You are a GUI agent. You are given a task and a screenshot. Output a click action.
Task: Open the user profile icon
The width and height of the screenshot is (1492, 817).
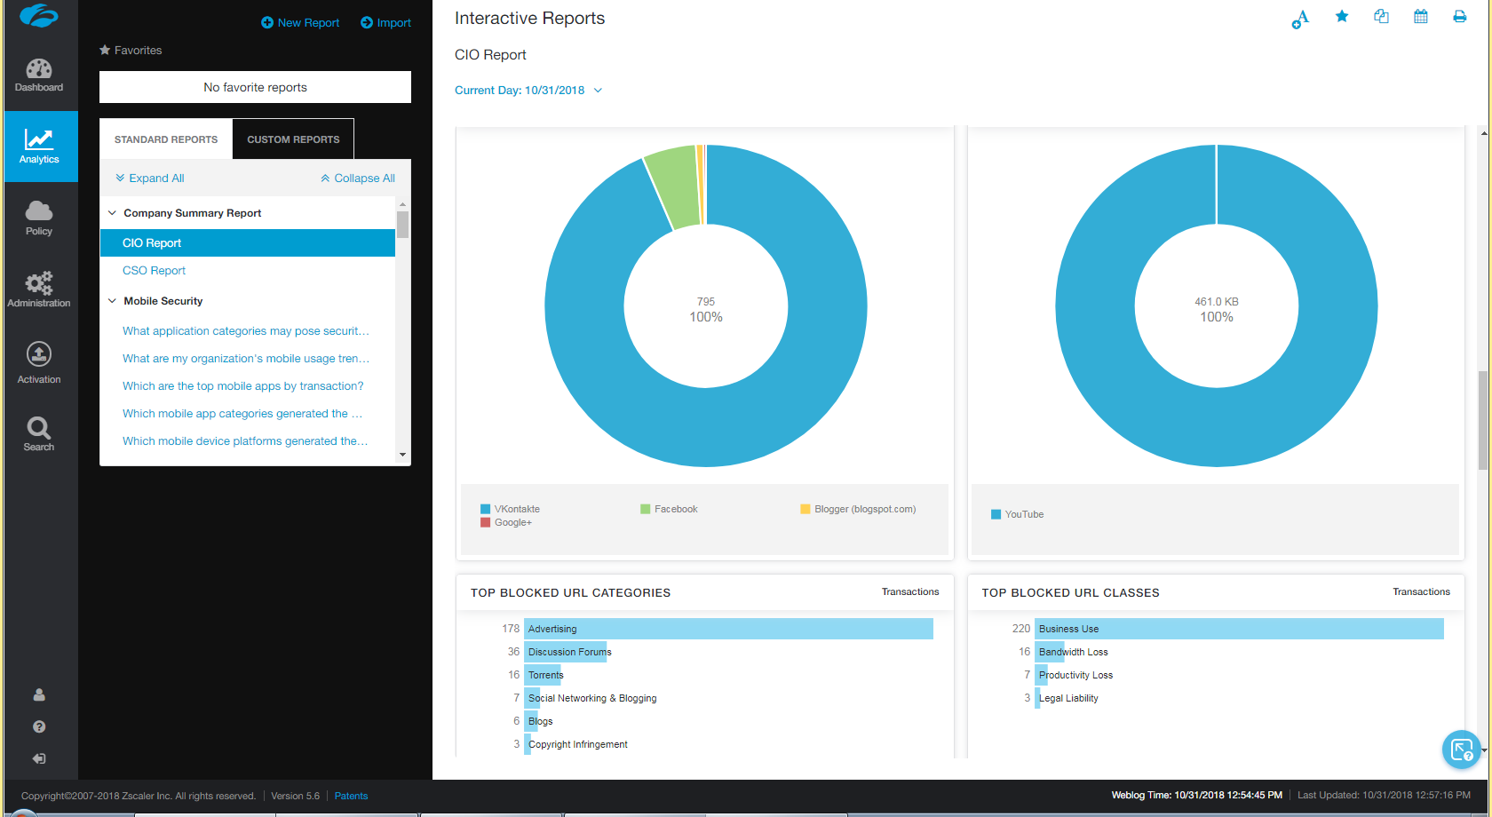coord(39,694)
